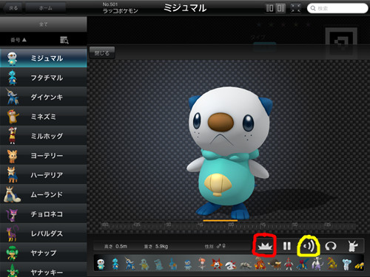This screenshot has width=370, height=277.
Task: Click the rotation angle ruler below model
Action: coord(228,225)
